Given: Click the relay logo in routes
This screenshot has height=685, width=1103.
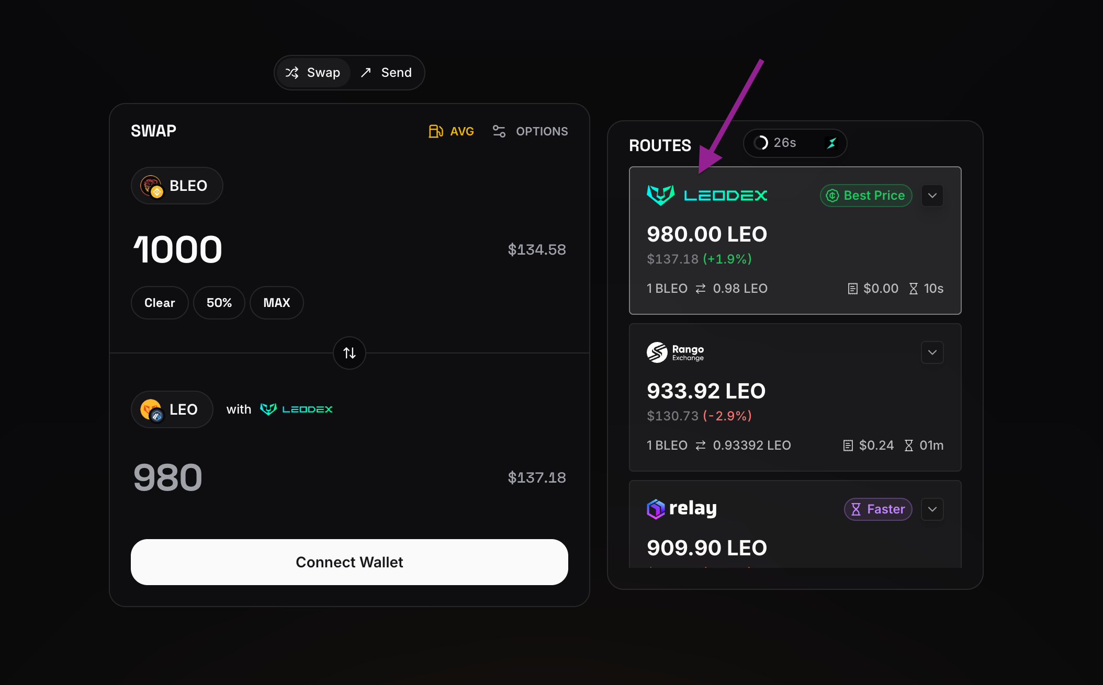Looking at the screenshot, I should [682, 509].
